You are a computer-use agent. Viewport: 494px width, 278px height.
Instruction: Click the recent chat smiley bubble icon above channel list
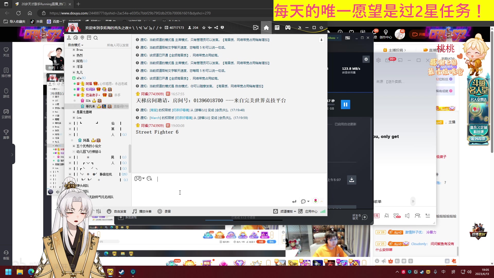point(76,38)
